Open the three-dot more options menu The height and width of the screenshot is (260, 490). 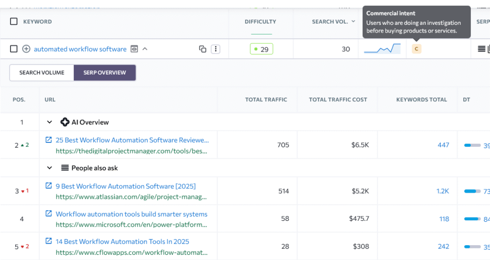(x=216, y=49)
